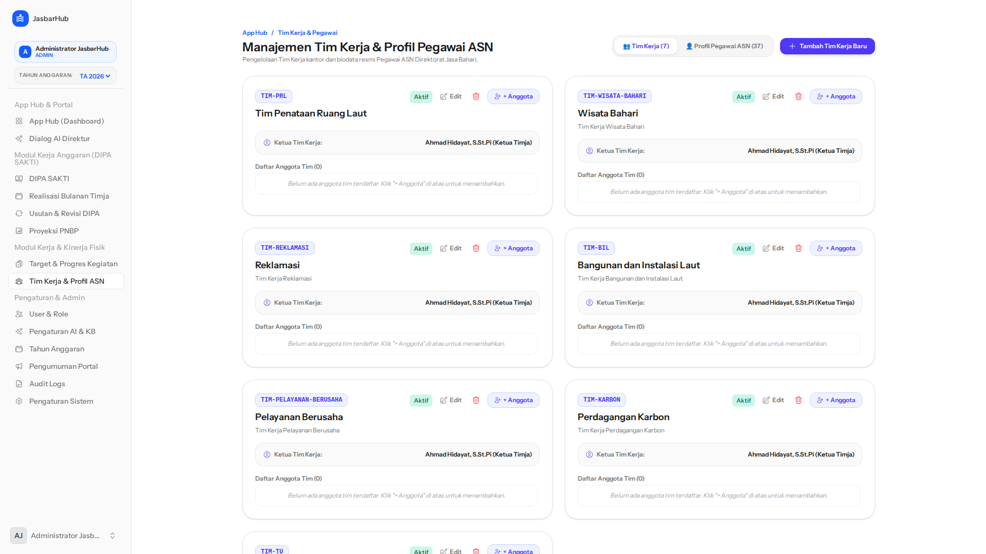Remove TIM-KARBON using trash icon

(799, 400)
